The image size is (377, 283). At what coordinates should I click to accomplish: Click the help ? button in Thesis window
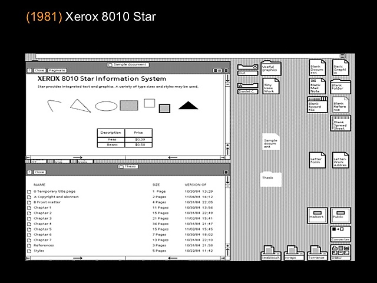(x=29, y=172)
